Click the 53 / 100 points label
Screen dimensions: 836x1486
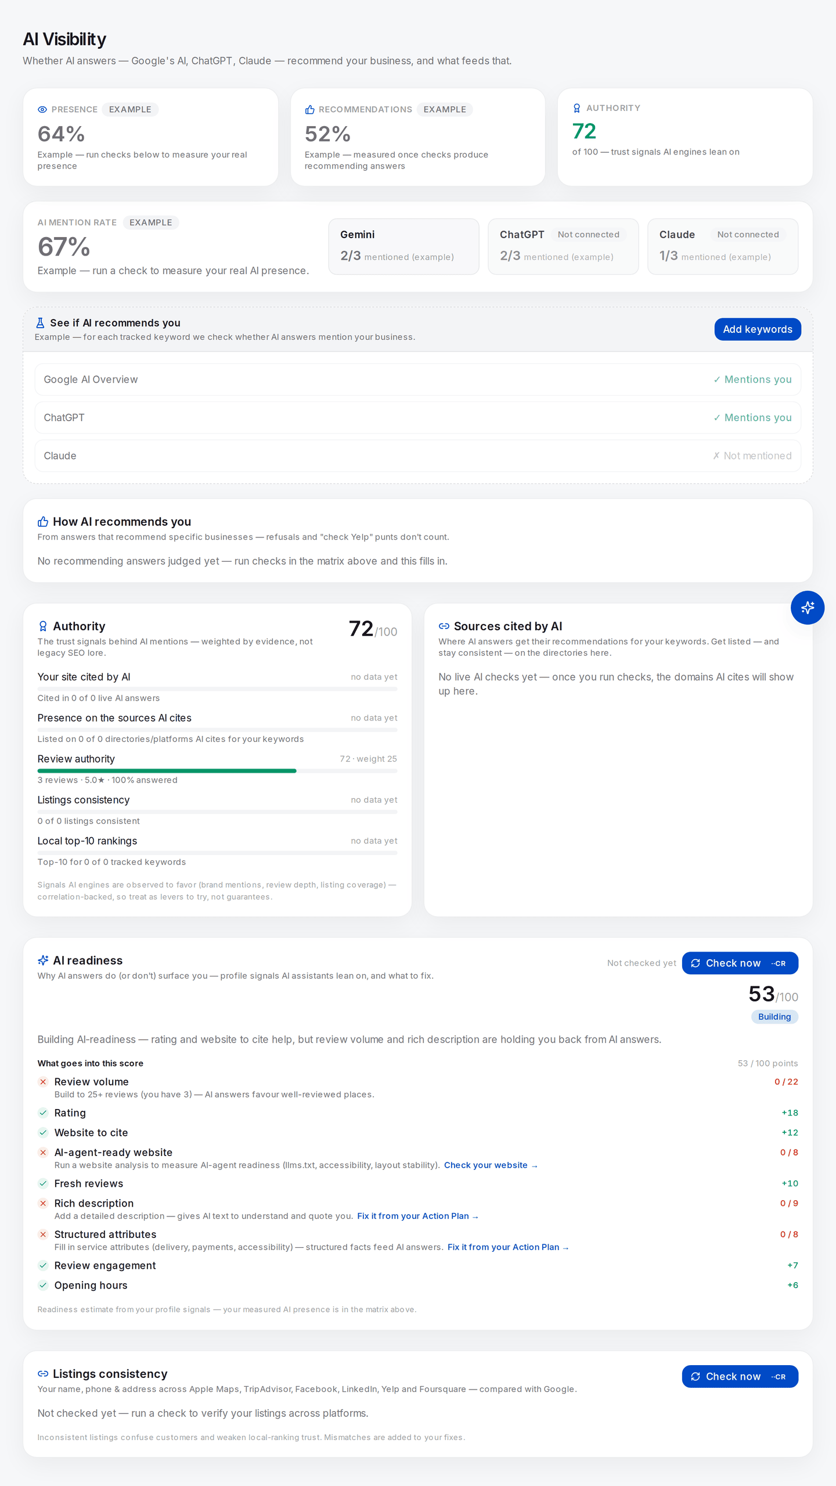(767, 1063)
